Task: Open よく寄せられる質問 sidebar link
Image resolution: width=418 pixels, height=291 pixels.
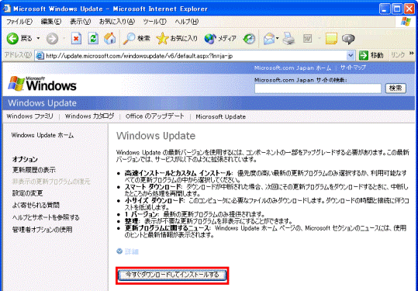Action: [x=36, y=205]
